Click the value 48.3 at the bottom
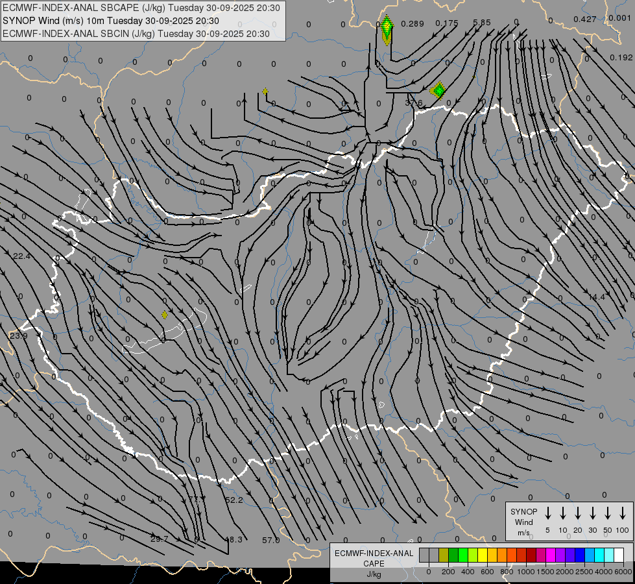 pos(234,540)
